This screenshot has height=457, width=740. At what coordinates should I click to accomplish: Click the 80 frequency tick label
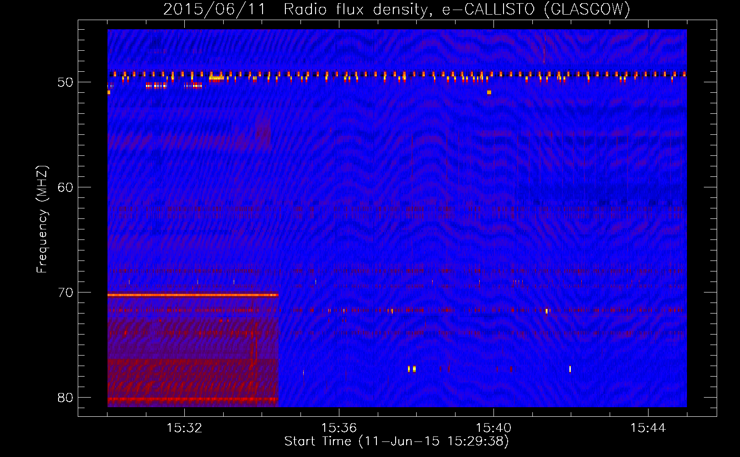[65, 398]
